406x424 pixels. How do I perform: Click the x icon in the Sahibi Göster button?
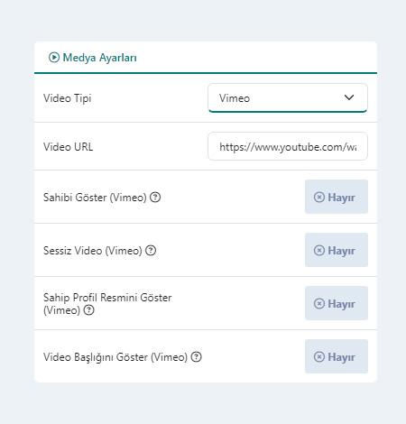319,198
